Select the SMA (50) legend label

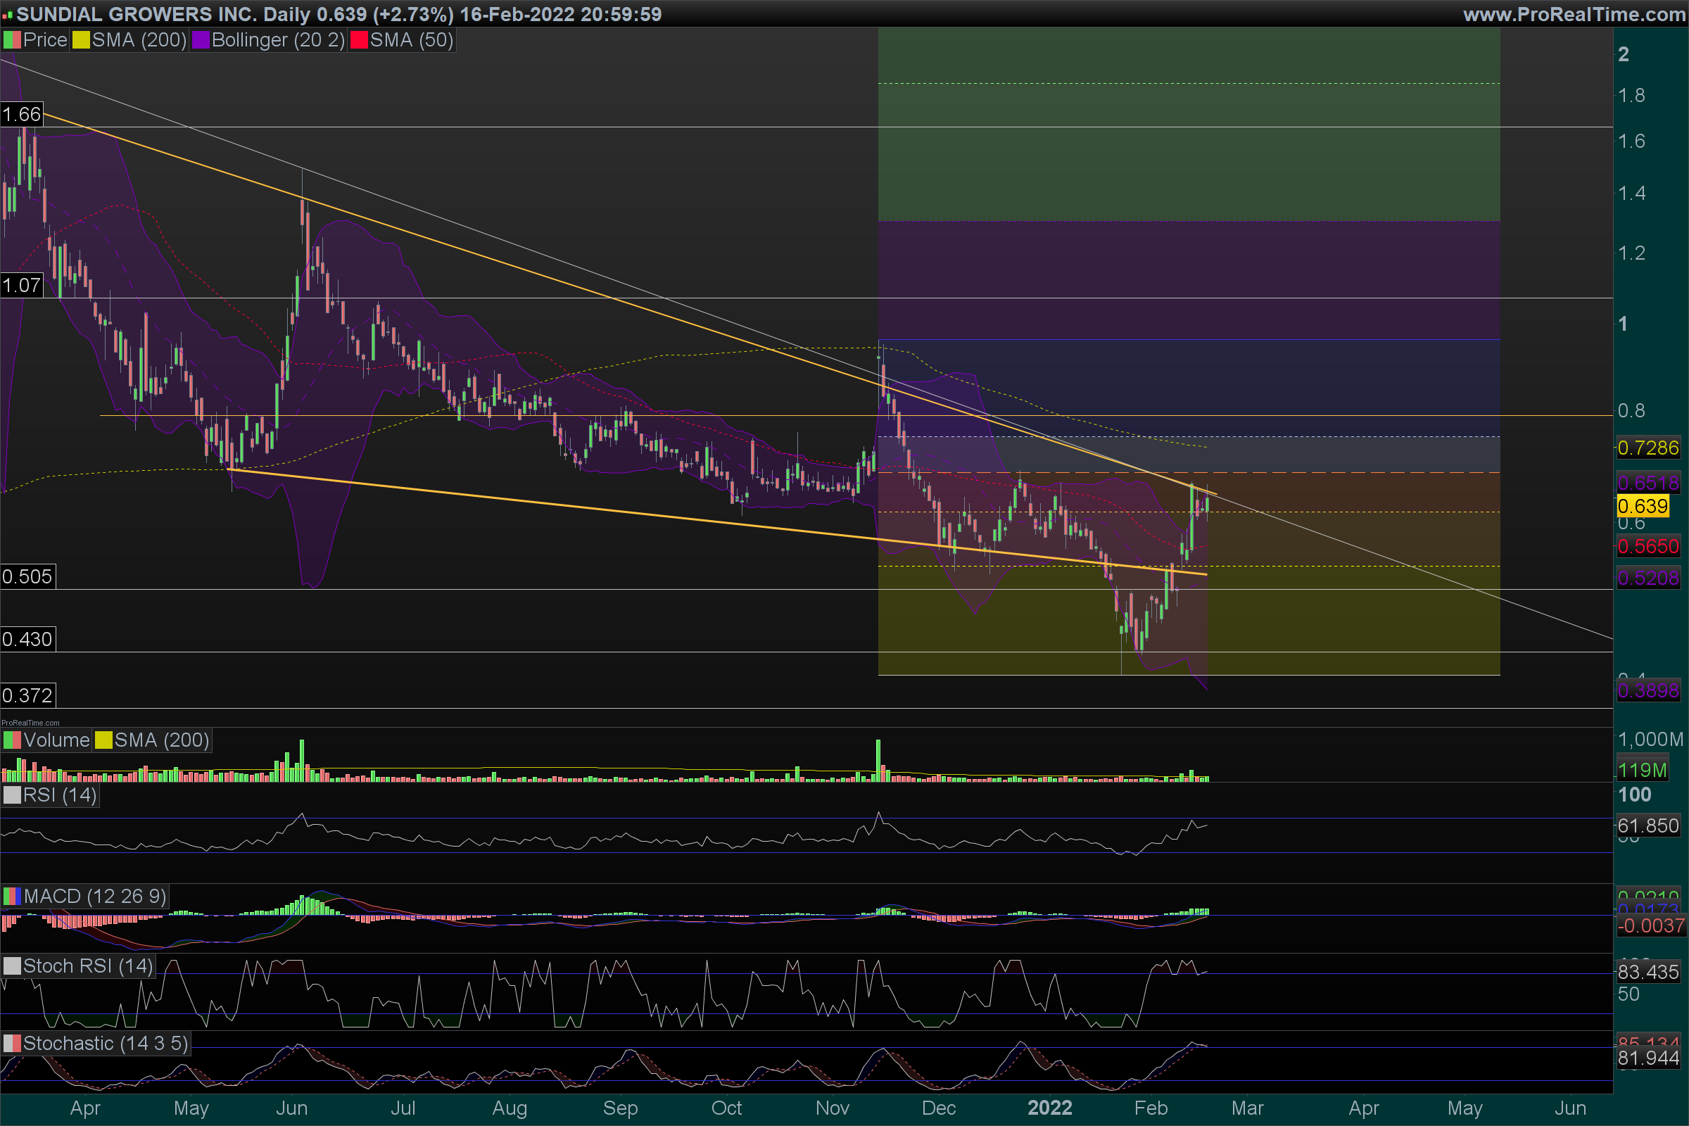click(x=411, y=40)
